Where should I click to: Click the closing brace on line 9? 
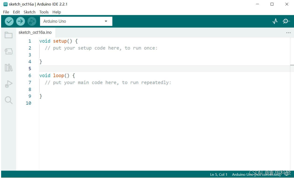pos(41,96)
